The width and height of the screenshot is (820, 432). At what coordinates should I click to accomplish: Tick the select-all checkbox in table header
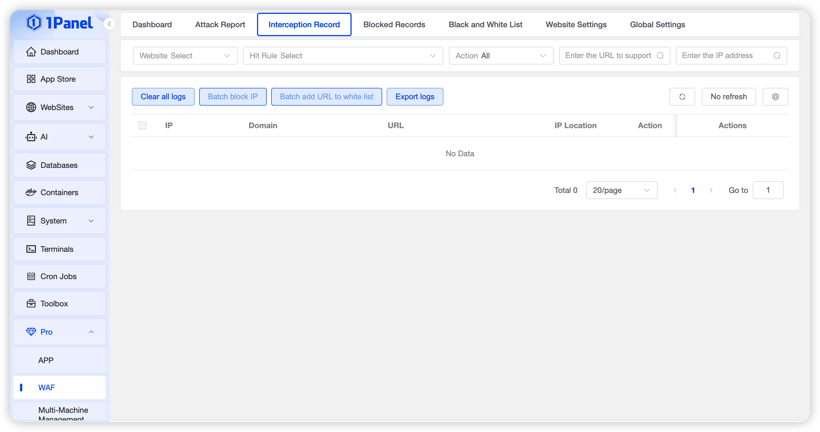click(142, 125)
